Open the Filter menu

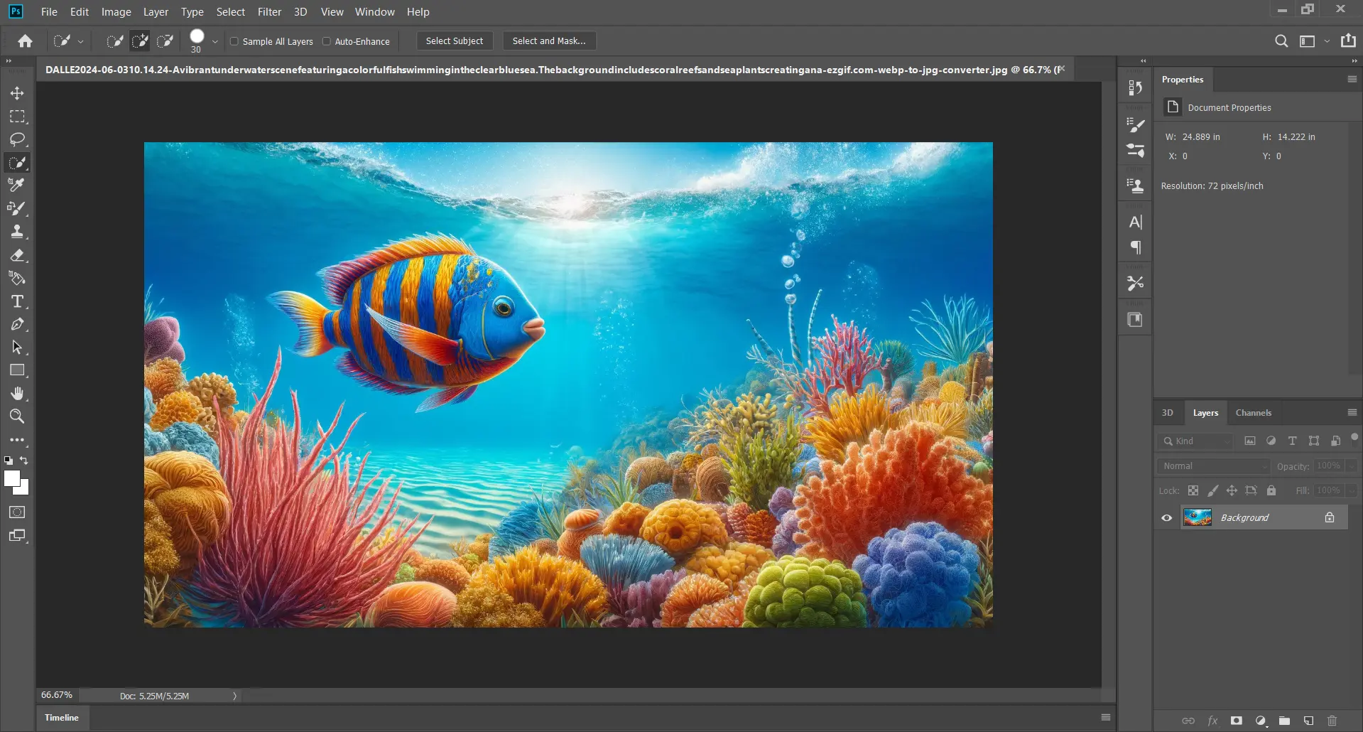click(x=269, y=12)
